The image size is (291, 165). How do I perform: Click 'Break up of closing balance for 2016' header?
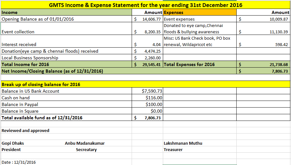click(x=146, y=84)
